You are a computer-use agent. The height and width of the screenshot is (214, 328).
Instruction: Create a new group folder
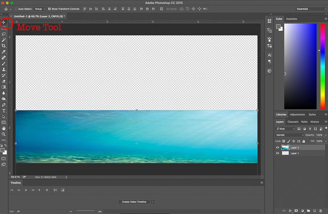pyautogui.click(x=309, y=211)
